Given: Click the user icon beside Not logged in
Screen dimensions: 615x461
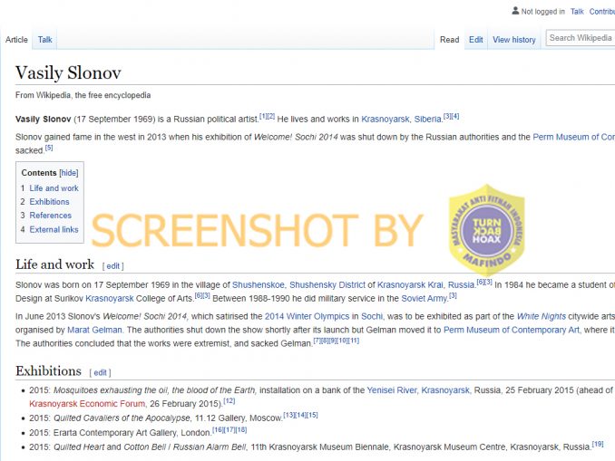Looking at the screenshot, I should pyautogui.click(x=515, y=11).
